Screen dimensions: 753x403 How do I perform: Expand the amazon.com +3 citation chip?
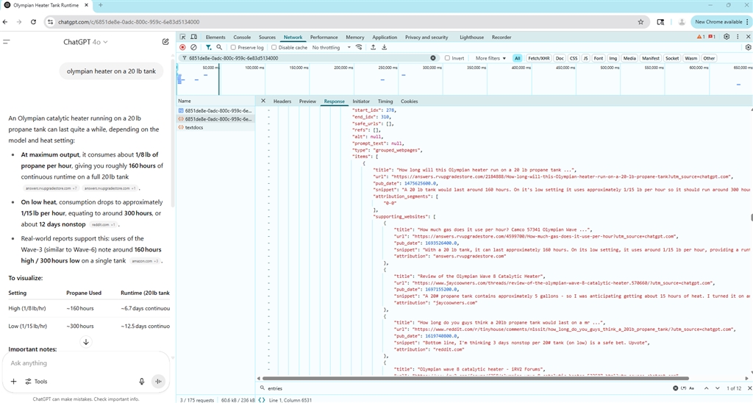(145, 261)
